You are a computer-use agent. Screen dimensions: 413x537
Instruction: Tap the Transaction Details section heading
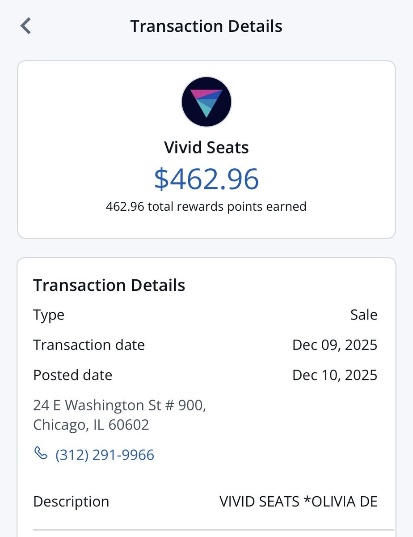coord(109,285)
